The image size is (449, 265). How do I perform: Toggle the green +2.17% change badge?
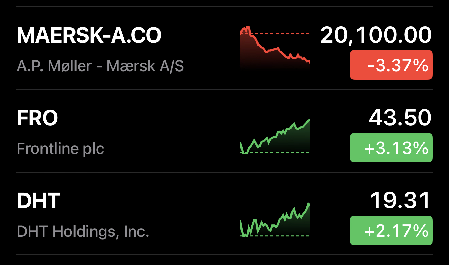click(391, 231)
